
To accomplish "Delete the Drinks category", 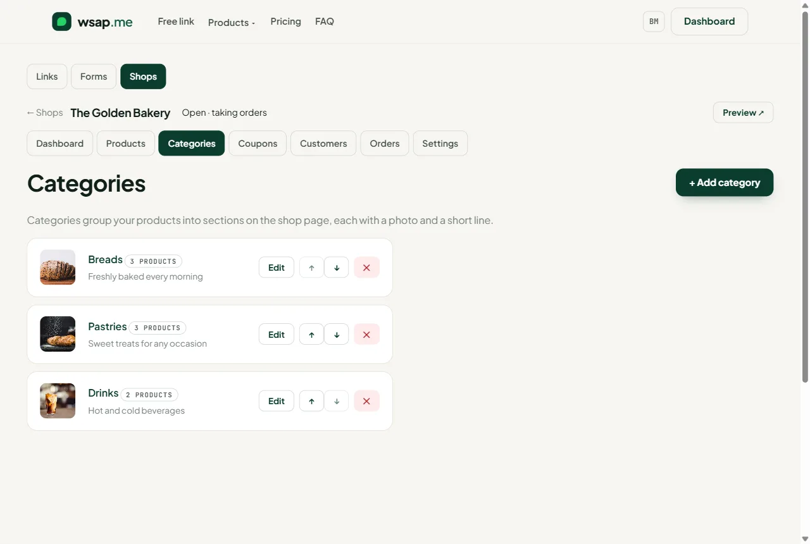I will pyautogui.click(x=366, y=401).
